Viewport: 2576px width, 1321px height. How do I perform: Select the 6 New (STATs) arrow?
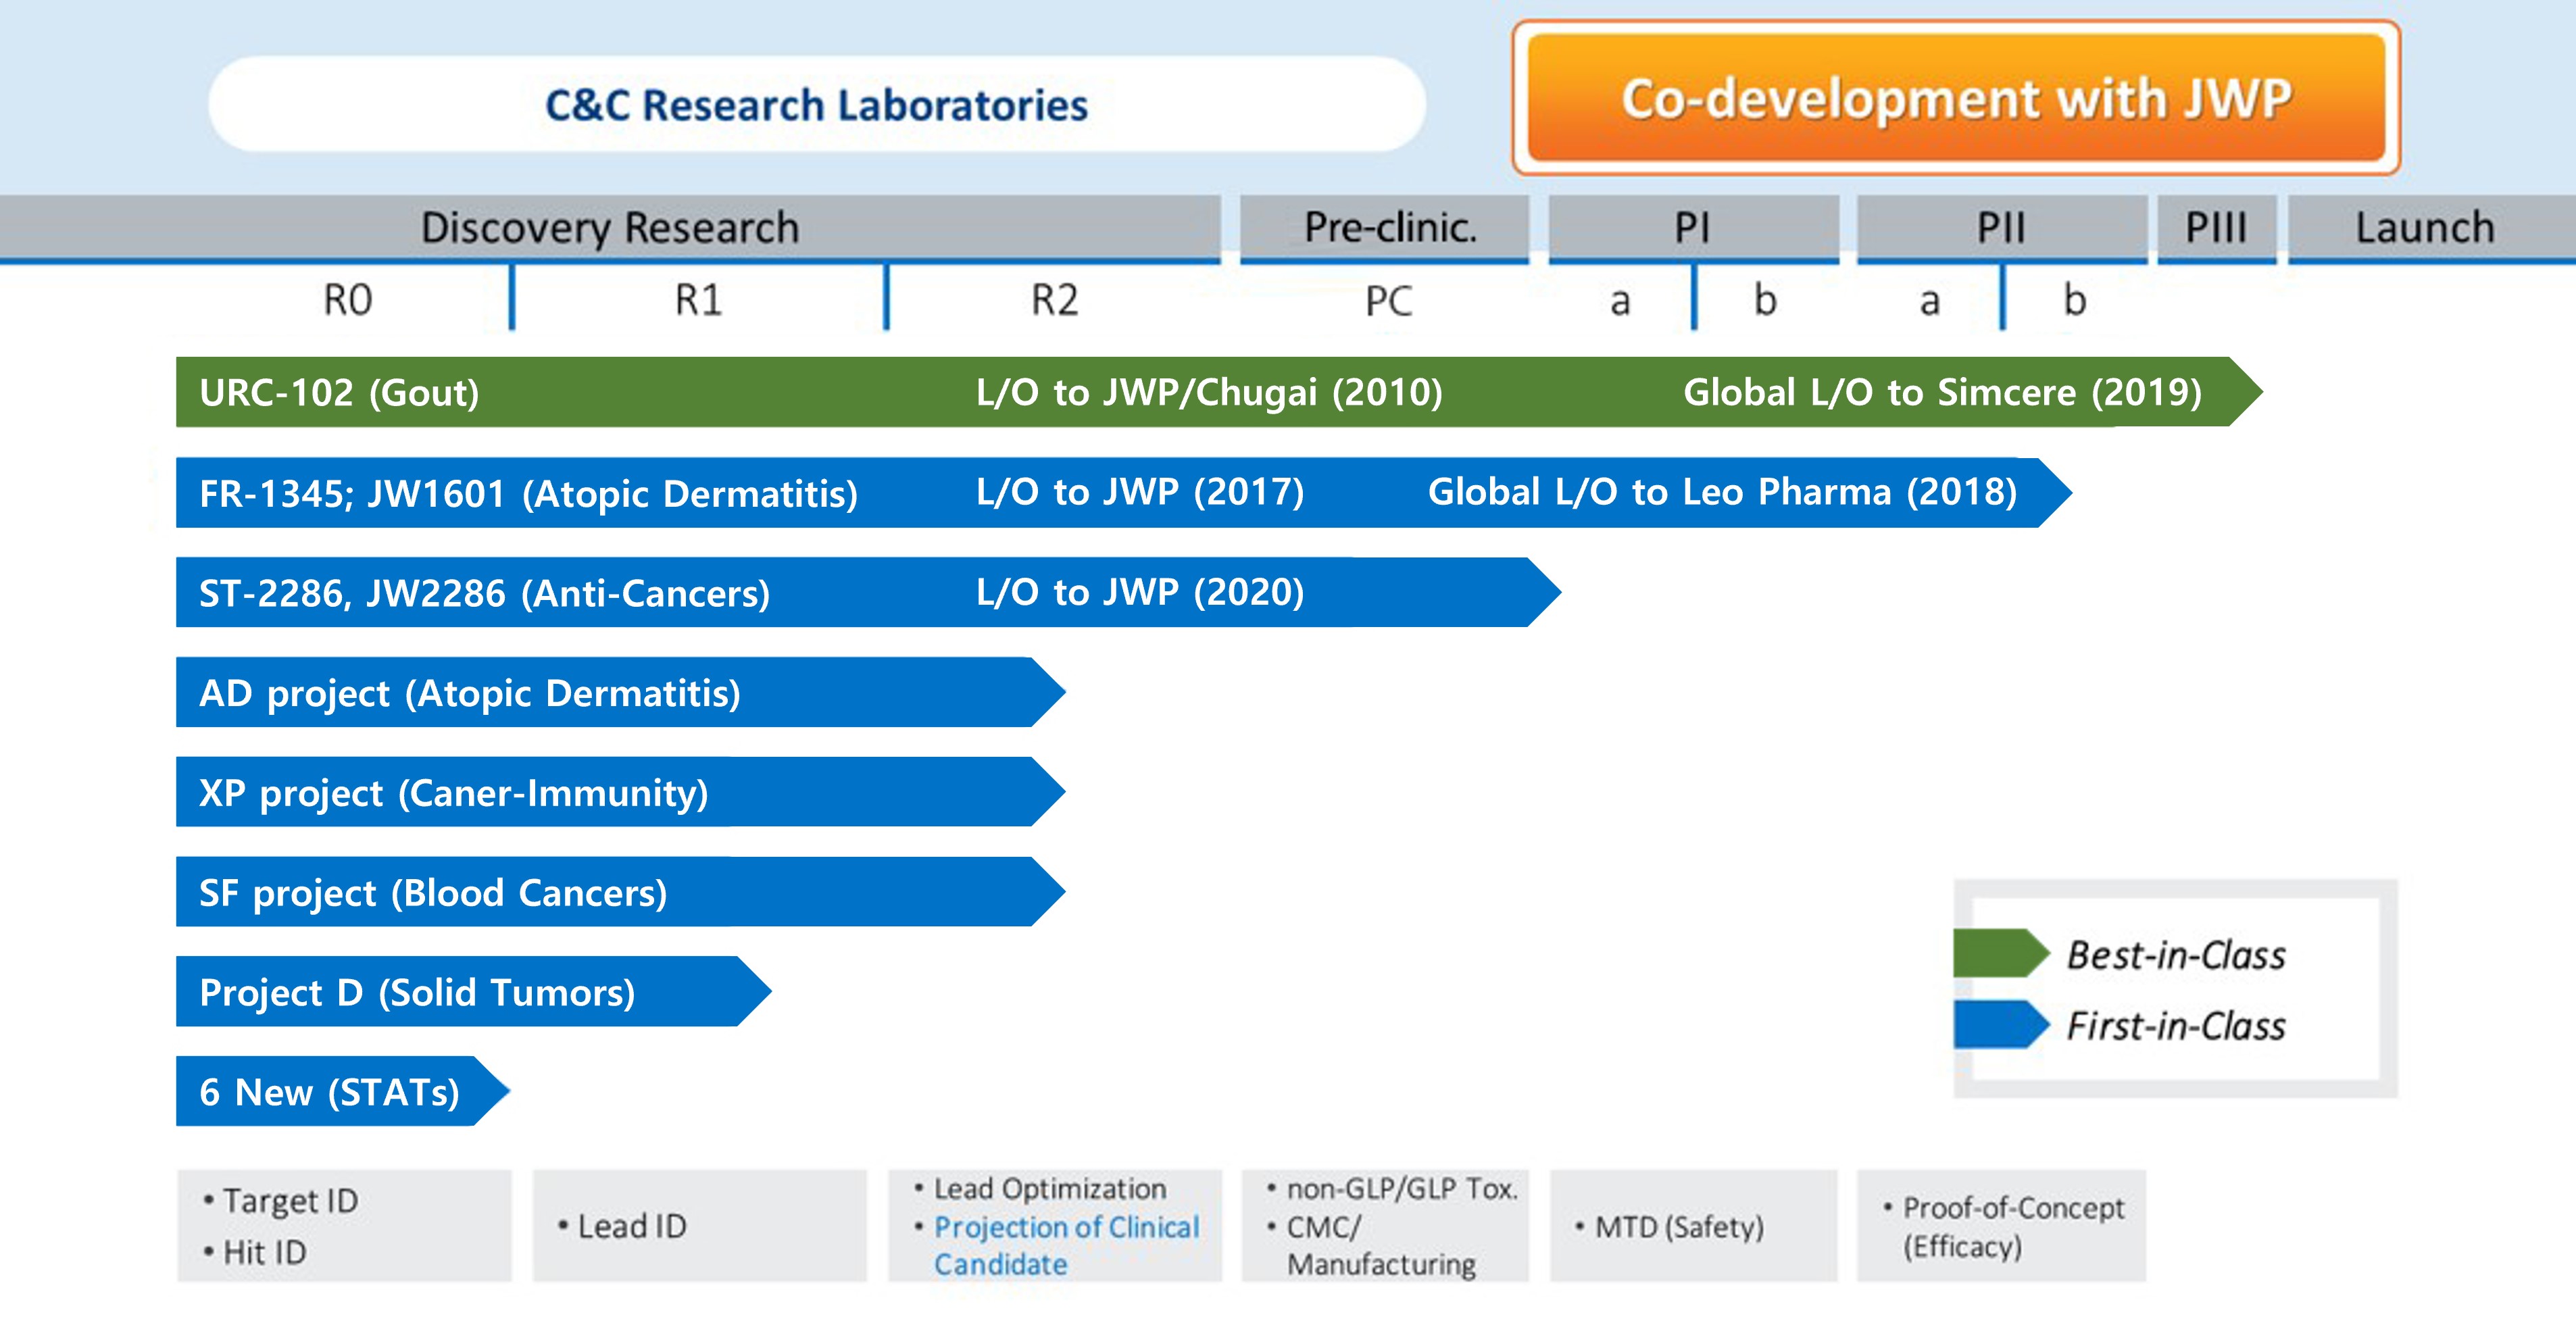coord(343,1091)
